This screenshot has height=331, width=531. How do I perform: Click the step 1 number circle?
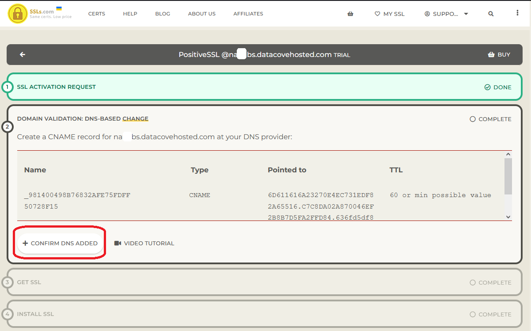[7, 87]
